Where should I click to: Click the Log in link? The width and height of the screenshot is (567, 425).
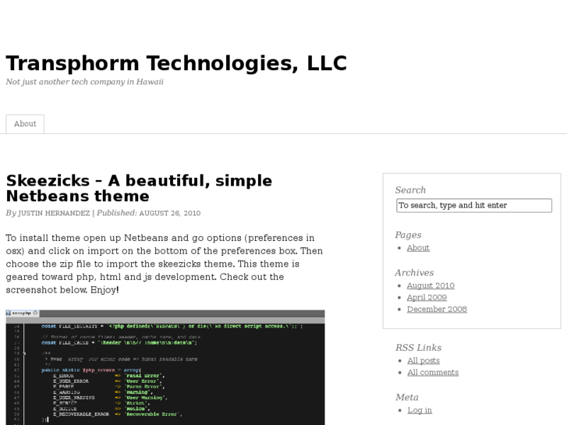click(x=420, y=410)
